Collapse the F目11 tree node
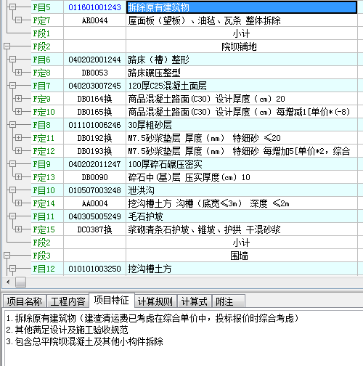This screenshot has height=366, width=363. [x=12, y=216]
